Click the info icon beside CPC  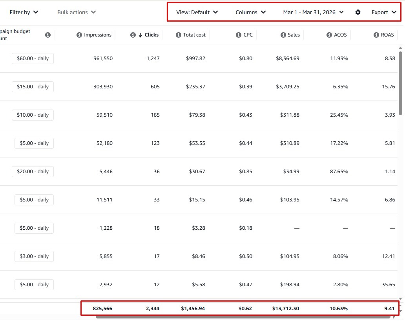tap(239, 35)
